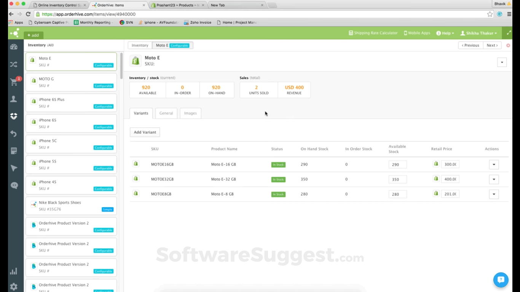This screenshot has width=520, height=292.
Task: Click the Add Variant button
Action: [x=145, y=132]
